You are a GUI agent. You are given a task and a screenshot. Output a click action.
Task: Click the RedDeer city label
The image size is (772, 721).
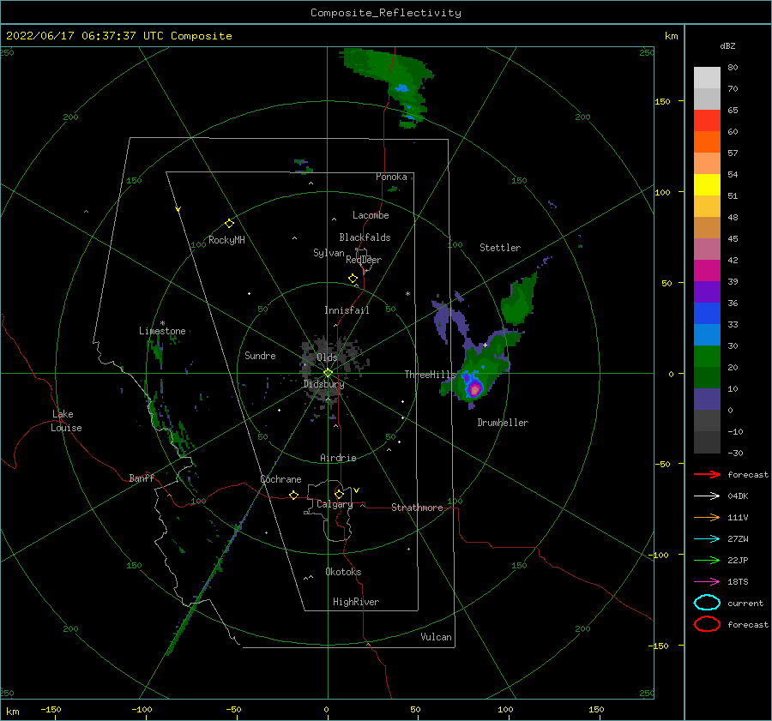tap(364, 260)
